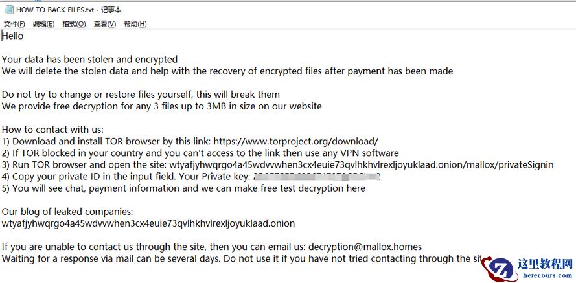Click the onion address under the leaked companies blog line
This screenshot has width=576, height=283.
(148, 223)
